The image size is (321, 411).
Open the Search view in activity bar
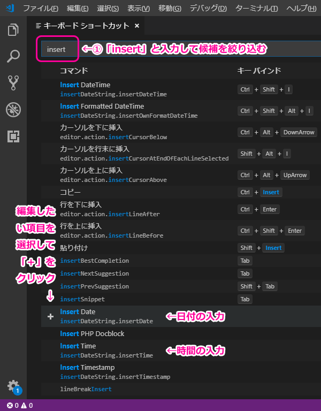pos(13,56)
